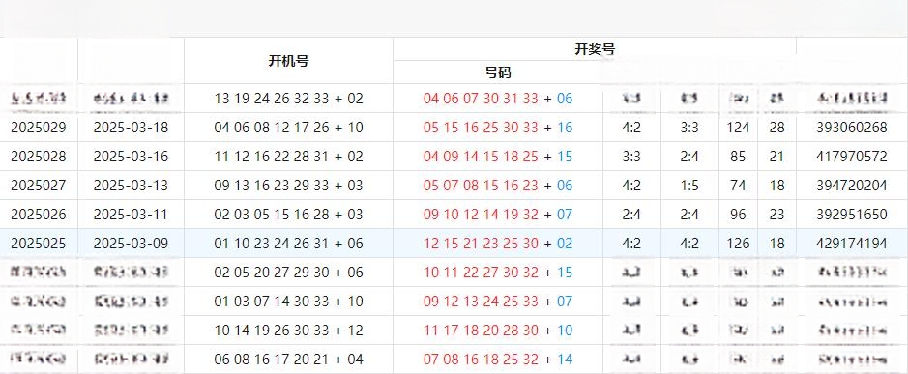The width and height of the screenshot is (908, 374).
Task: Click draw result 10 11 22 27 30 32 + 15
Action: [x=498, y=273]
